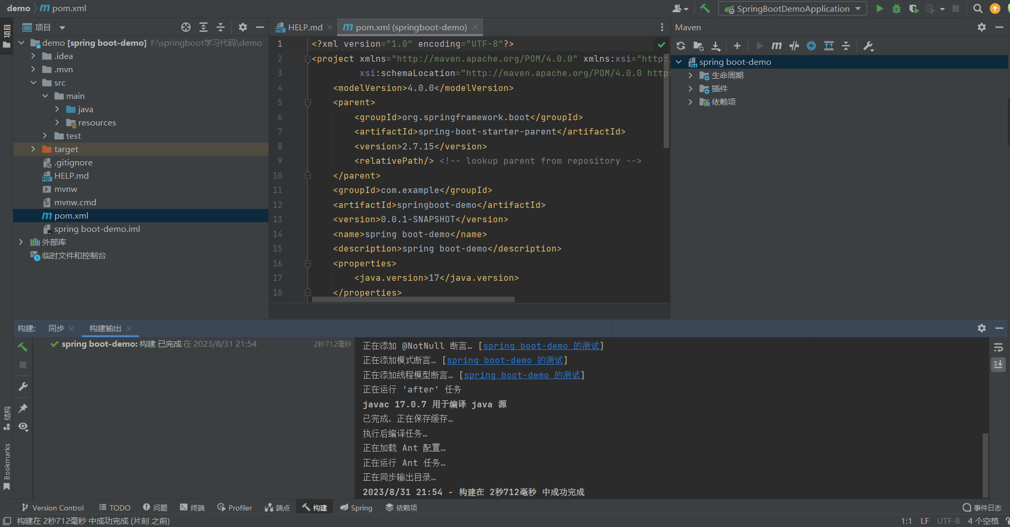Open the user account dropdown
The image size is (1010, 527).
(680, 9)
